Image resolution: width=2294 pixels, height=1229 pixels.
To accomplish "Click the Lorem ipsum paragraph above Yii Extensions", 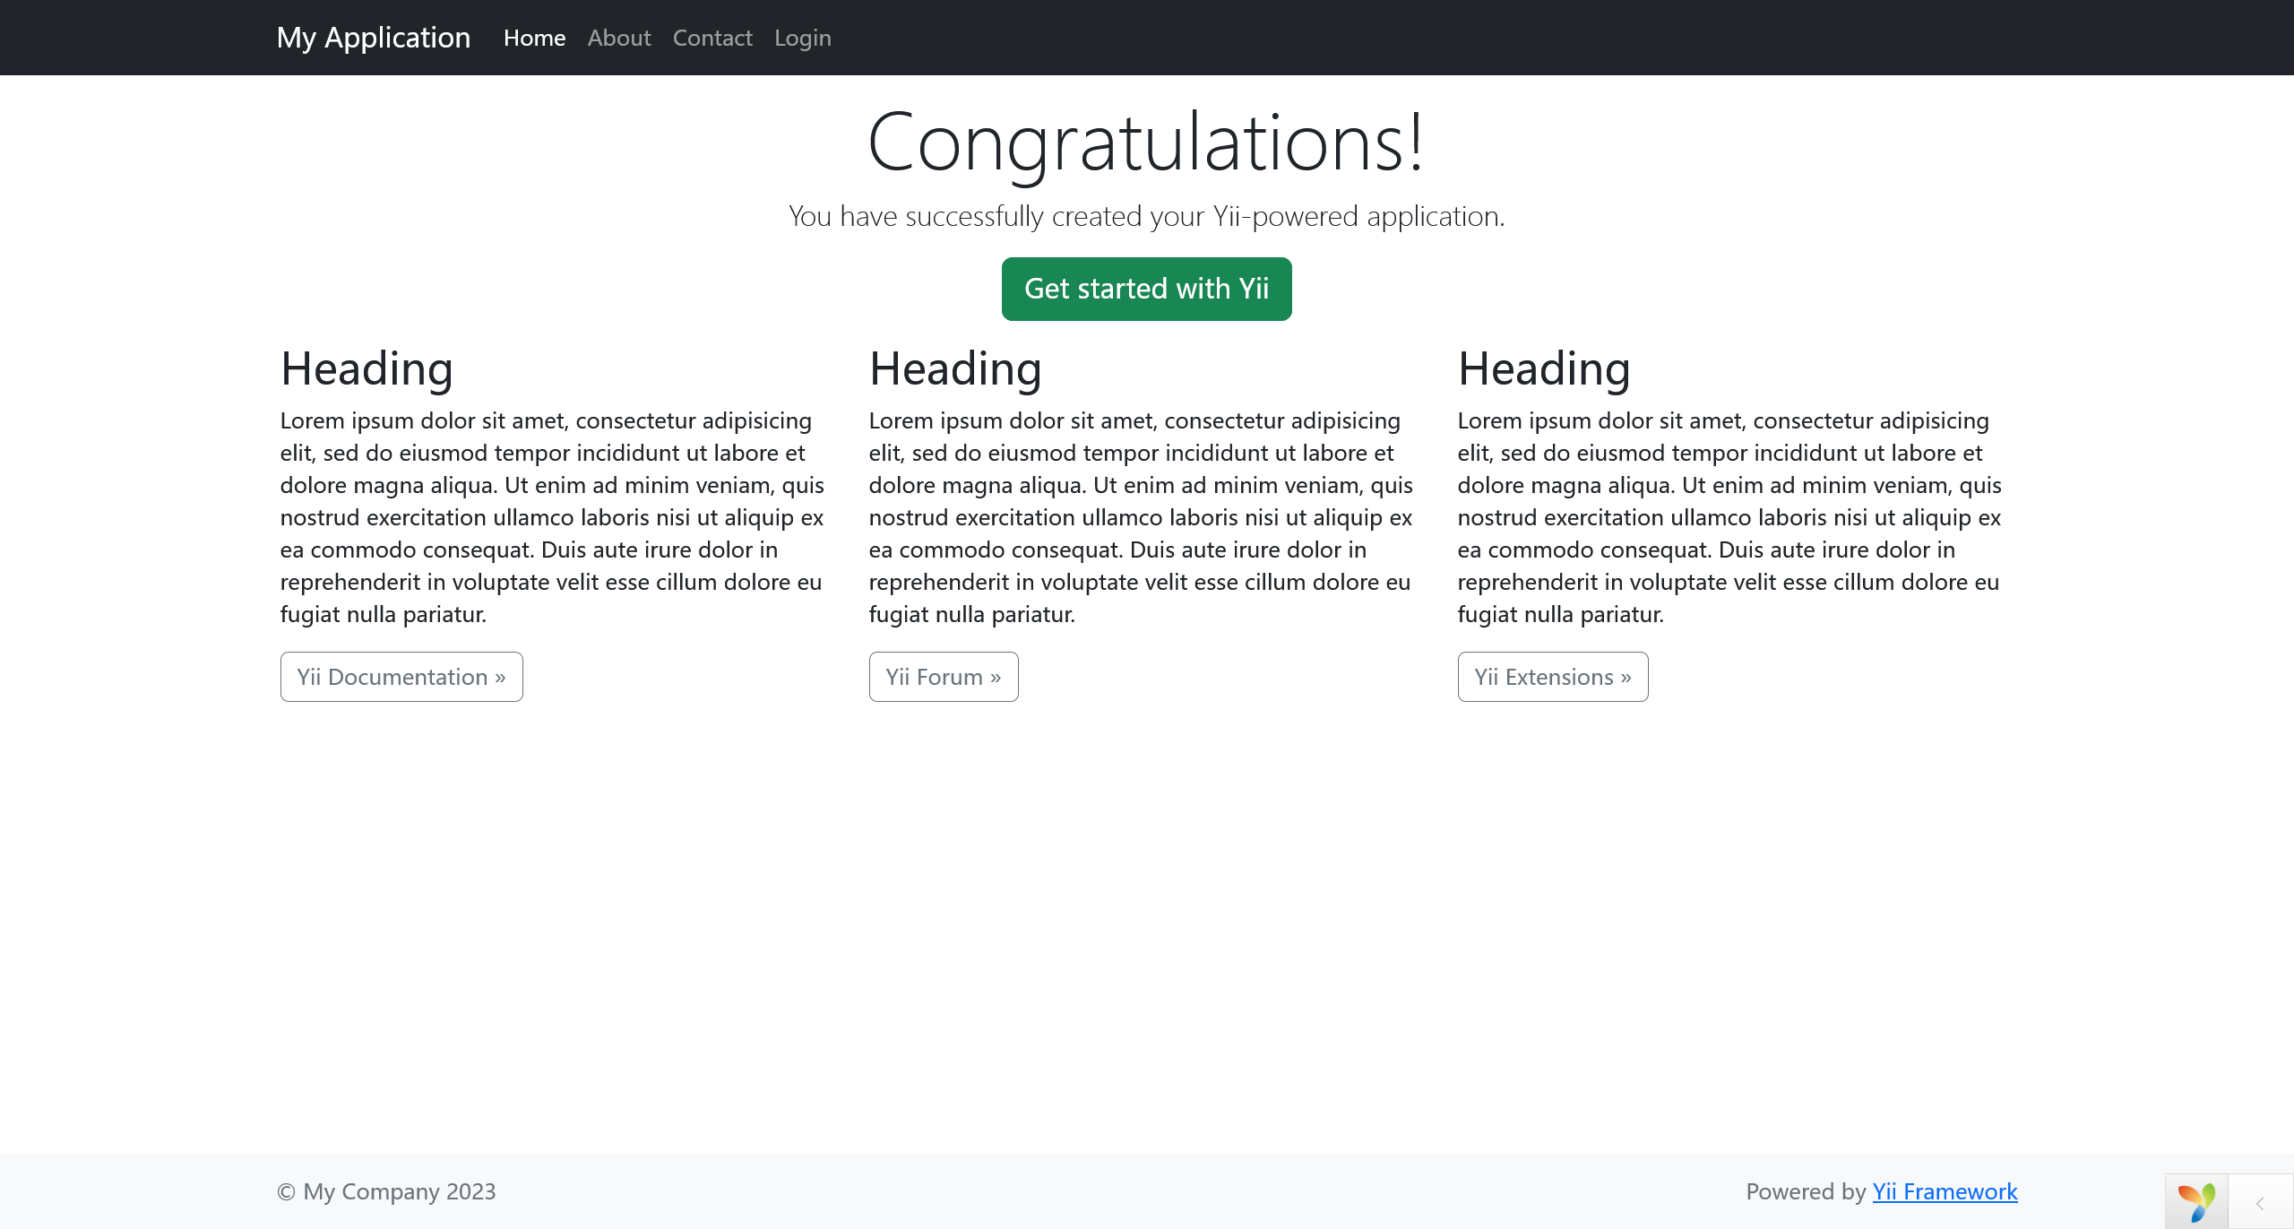I will coord(1729,517).
